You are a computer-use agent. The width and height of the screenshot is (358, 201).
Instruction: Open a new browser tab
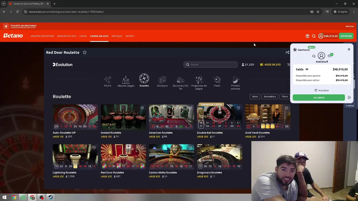point(54,4)
